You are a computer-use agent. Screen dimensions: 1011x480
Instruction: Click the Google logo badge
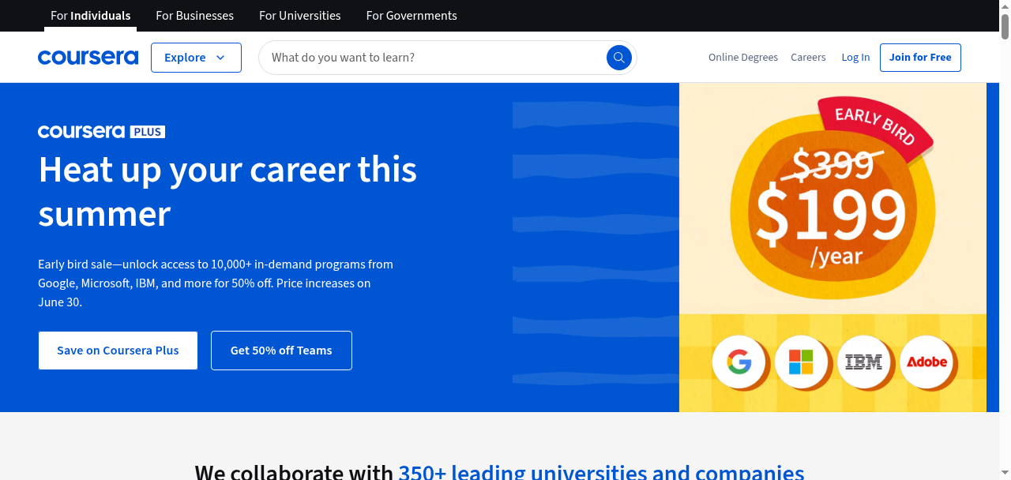click(739, 362)
